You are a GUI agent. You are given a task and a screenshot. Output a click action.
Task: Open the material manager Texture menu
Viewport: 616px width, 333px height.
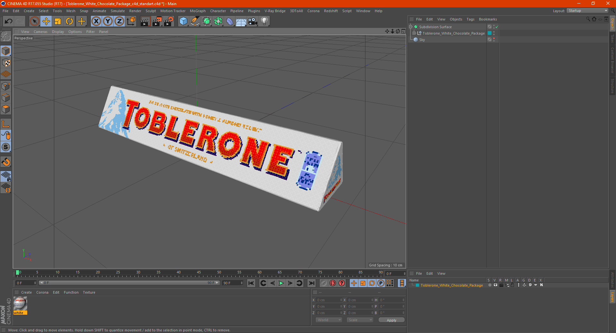(89, 292)
